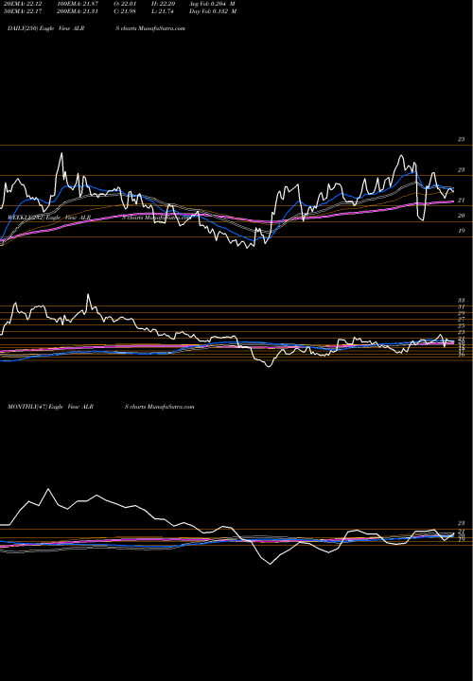The height and width of the screenshot is (681, 473).
Task: Click the 25 price label on daily chart
Action: (461, 139)
